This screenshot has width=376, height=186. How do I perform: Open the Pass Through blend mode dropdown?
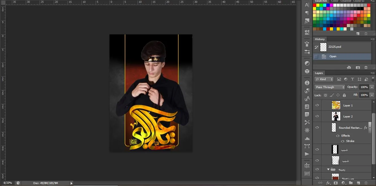point(330,87)
